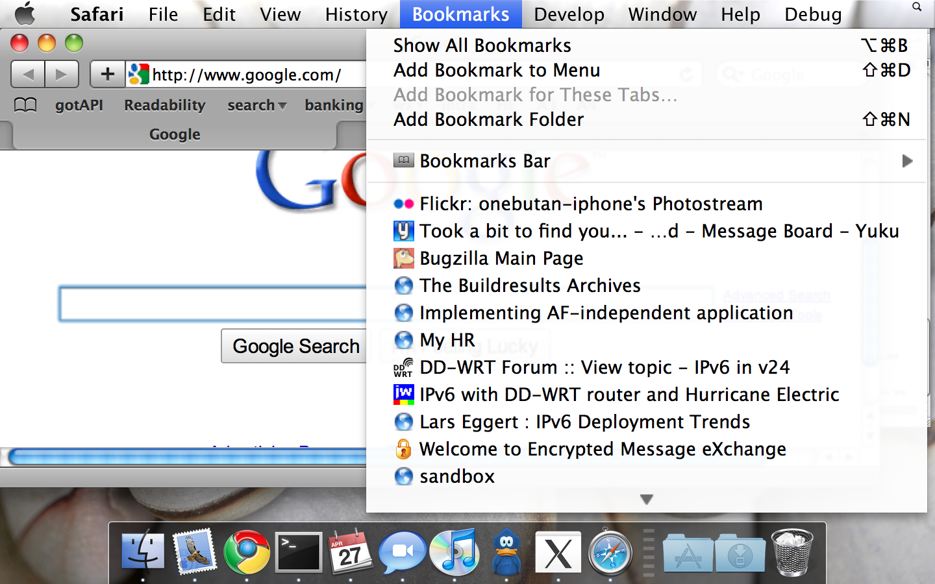Open the Debug menu

pyautogui.click(x=813, y=14)
